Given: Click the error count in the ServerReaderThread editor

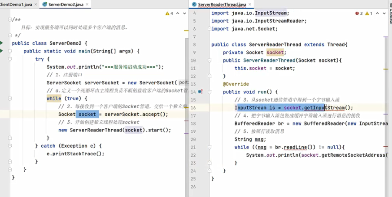Looking at the screenshot, I should [359, 13].
